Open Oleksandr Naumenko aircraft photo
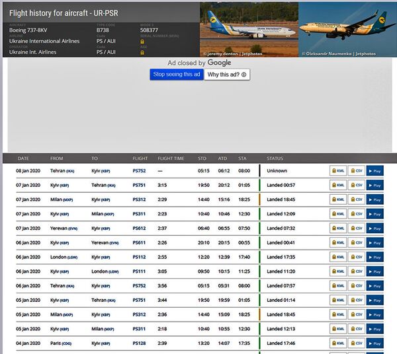 point(347,30)
